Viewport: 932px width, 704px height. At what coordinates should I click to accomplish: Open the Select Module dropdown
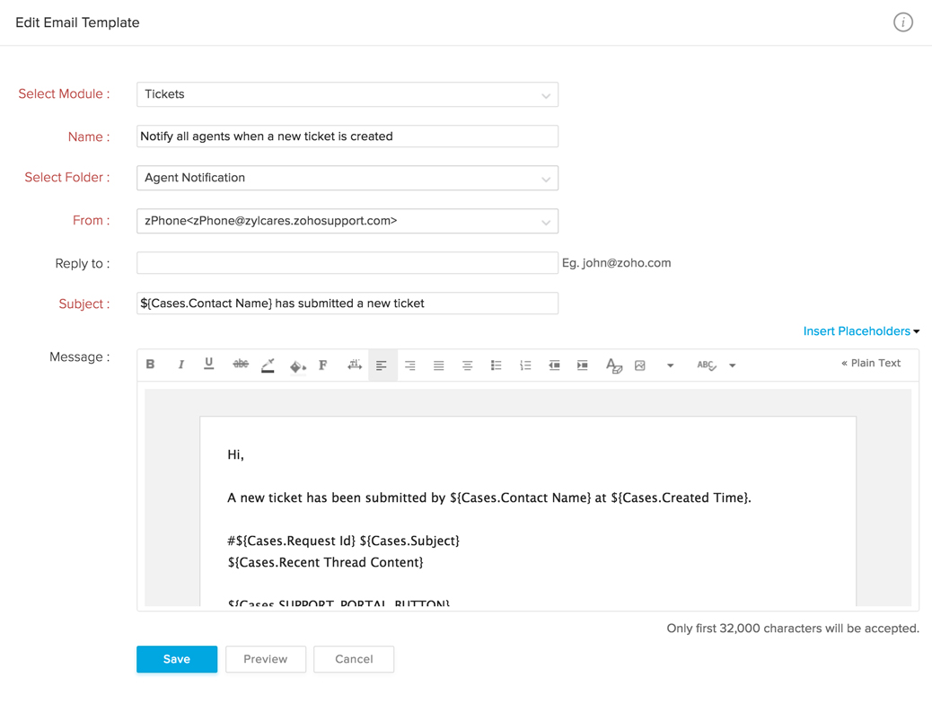[347, 94]
